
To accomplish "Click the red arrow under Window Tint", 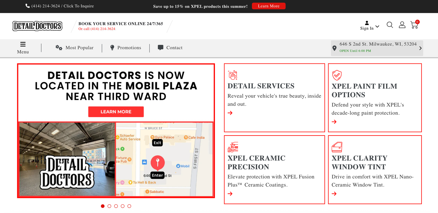I will coord(334,194).
